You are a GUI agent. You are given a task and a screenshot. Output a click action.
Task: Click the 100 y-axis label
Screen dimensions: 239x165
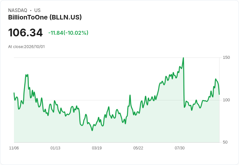click(226, 100)
